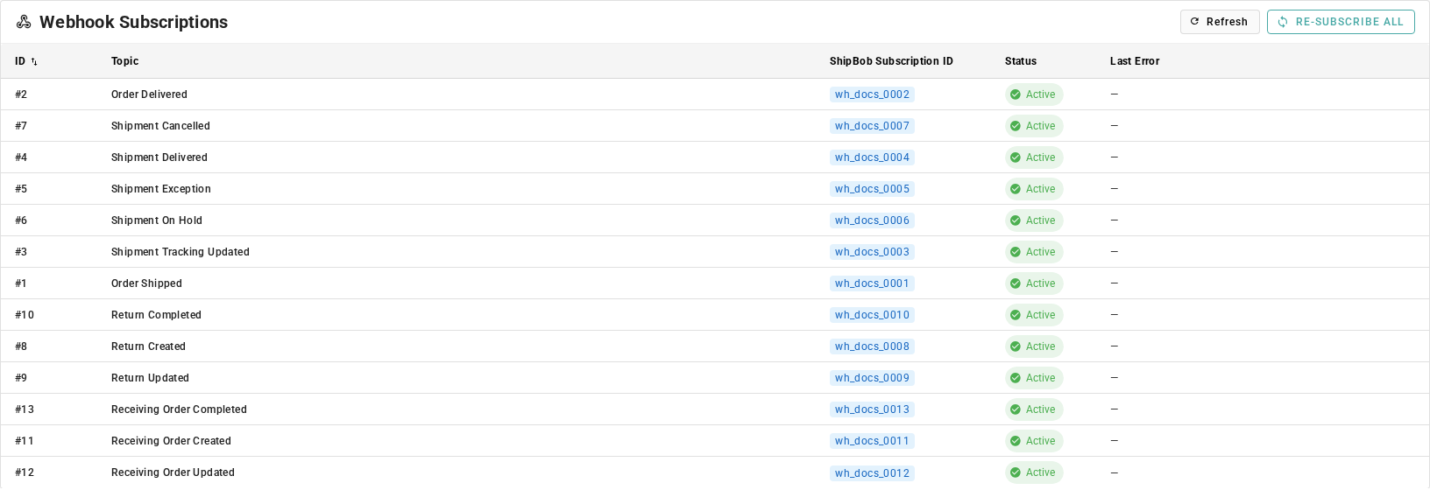Select the Return Created topic
1430x490 pixels.
click(148, 346)
